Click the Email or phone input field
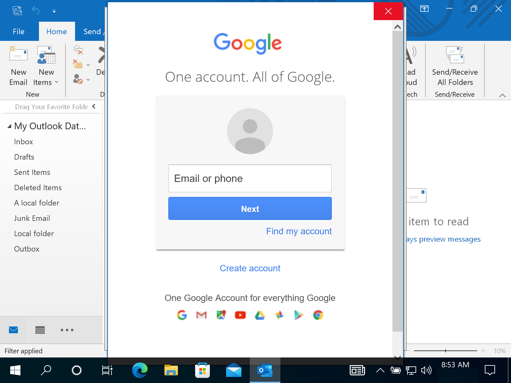Screen dimensions: 511x383 coord(250,178)
